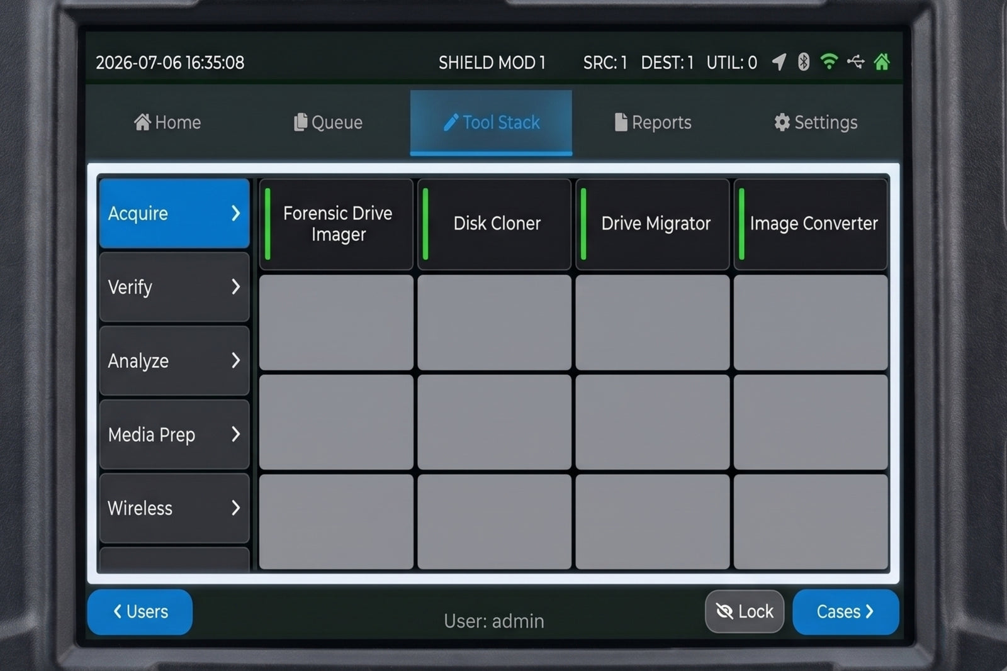Select the Acquire category

coord(174,213)
